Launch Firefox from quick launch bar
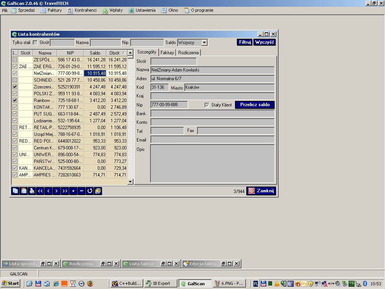The height and width of the screenshot is (289, 385). pyautogui.click(x=90, y=284)
